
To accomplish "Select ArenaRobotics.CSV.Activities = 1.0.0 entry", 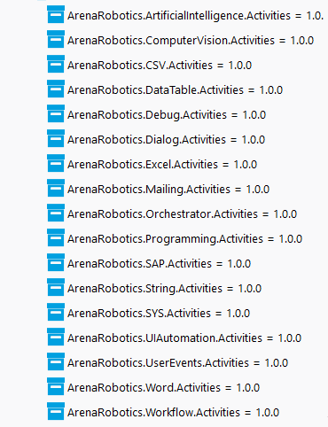I will point(160,66).
